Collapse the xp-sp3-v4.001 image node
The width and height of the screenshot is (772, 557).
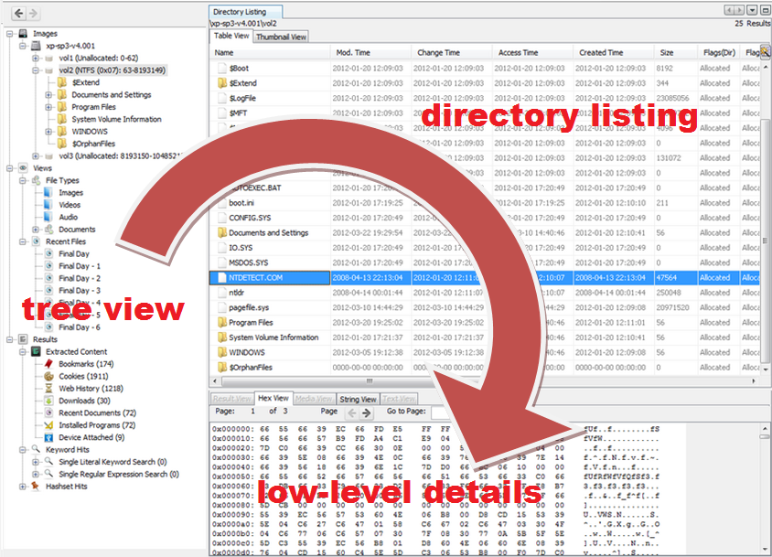[x=23, y=46]
